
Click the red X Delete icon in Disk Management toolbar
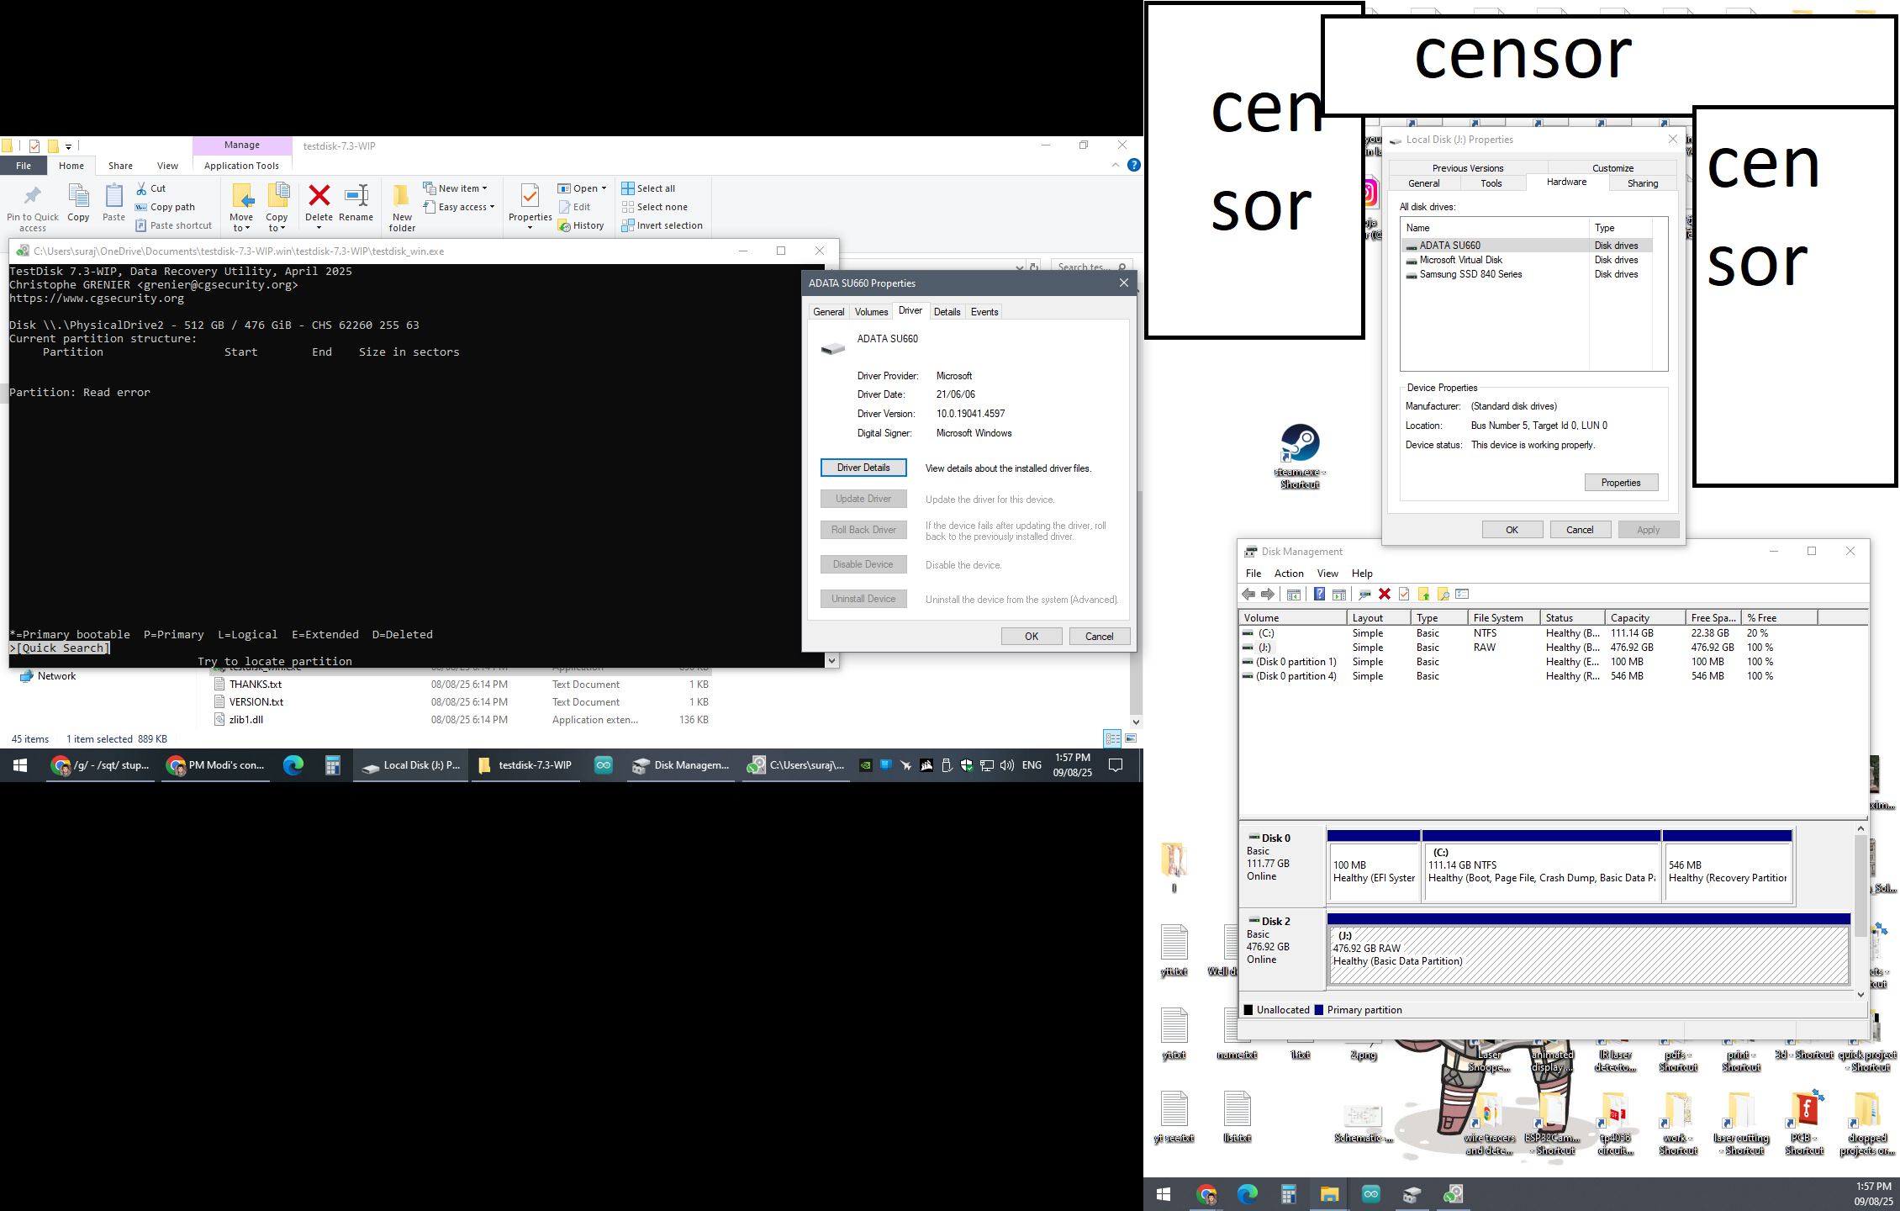(x=1385, y=595)
